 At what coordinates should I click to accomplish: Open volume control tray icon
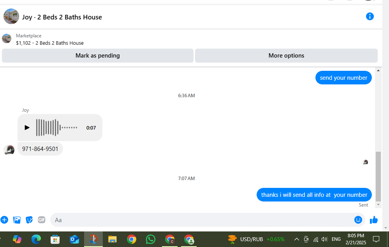[324, 239]
